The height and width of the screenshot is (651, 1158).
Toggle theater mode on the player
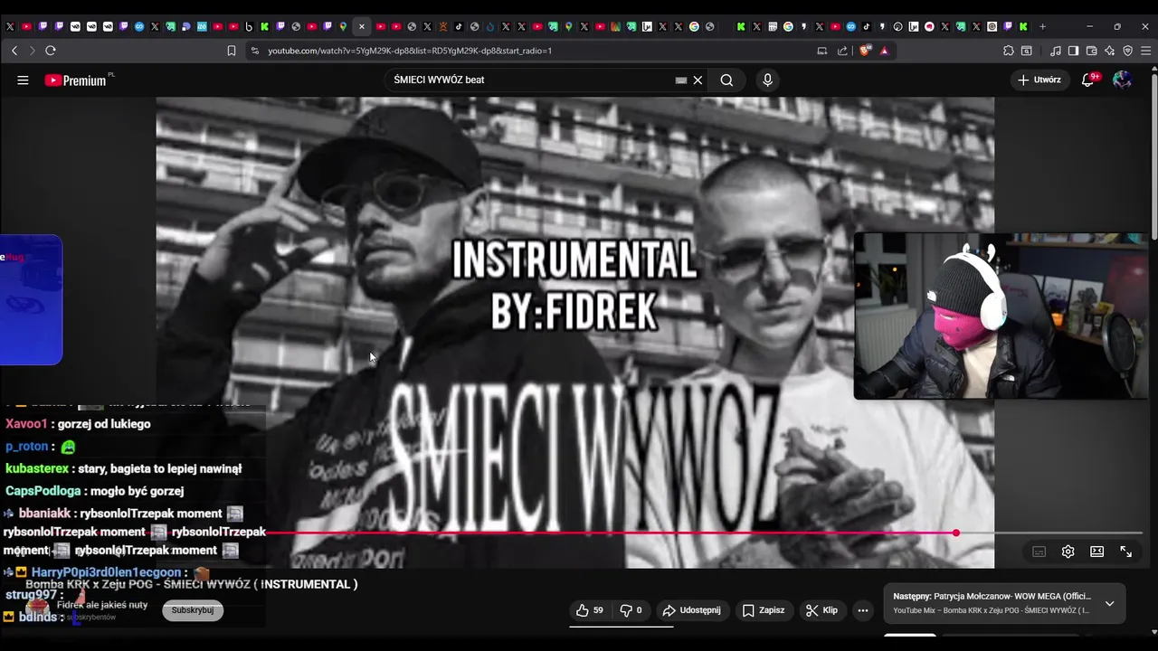(x=1096, y=552)
